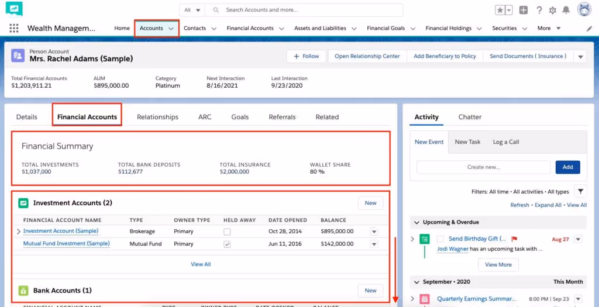Open the Help question mark icon
The height and width of the screenshot is (307, 599).
[x=539, y=11]
